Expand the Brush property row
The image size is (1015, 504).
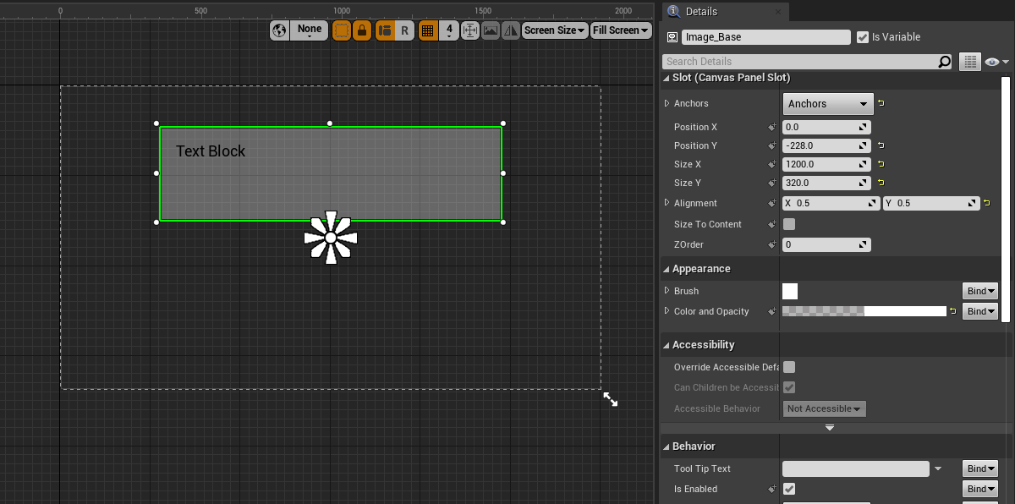click(x=667, y=291)
